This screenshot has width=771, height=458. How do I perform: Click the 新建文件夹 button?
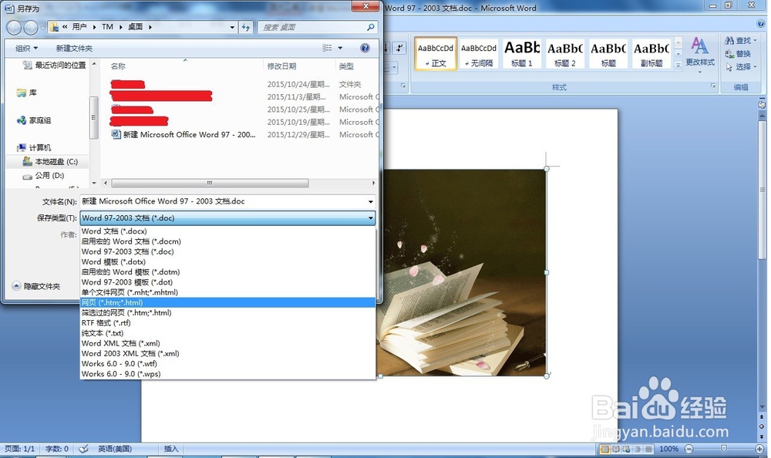(74, 49)
